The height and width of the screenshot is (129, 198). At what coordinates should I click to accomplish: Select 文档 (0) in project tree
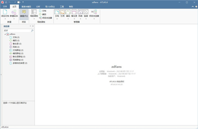point(14,37)
